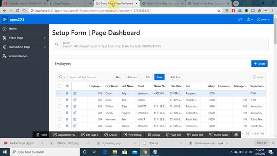Click the page Search input field
The height and width of the screenshot is (156, 277).
coord(164,45)
